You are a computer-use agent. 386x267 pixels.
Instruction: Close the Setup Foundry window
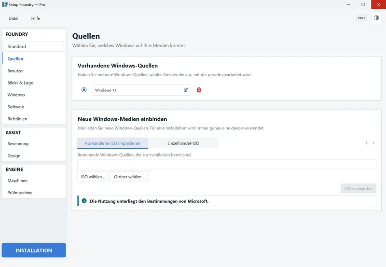pyautogui.click(x=378, y=4)
